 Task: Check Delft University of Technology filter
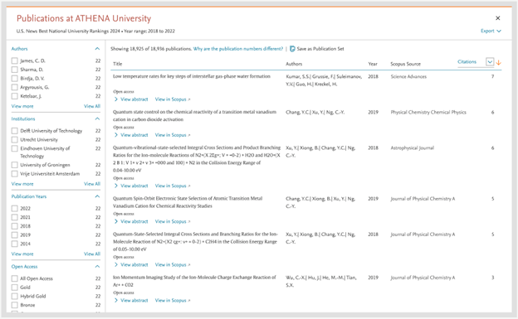point(15,131)
